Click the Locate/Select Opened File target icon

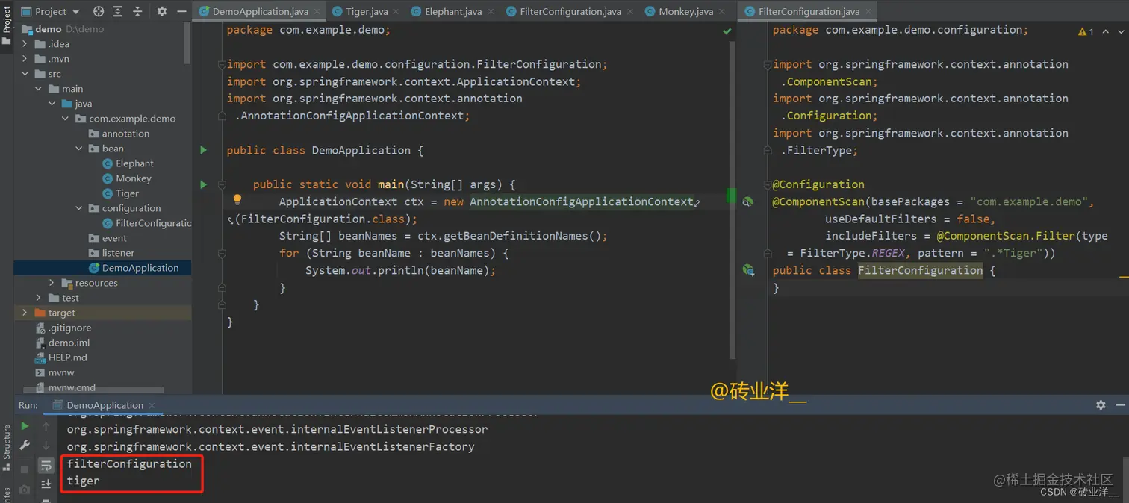99,11
